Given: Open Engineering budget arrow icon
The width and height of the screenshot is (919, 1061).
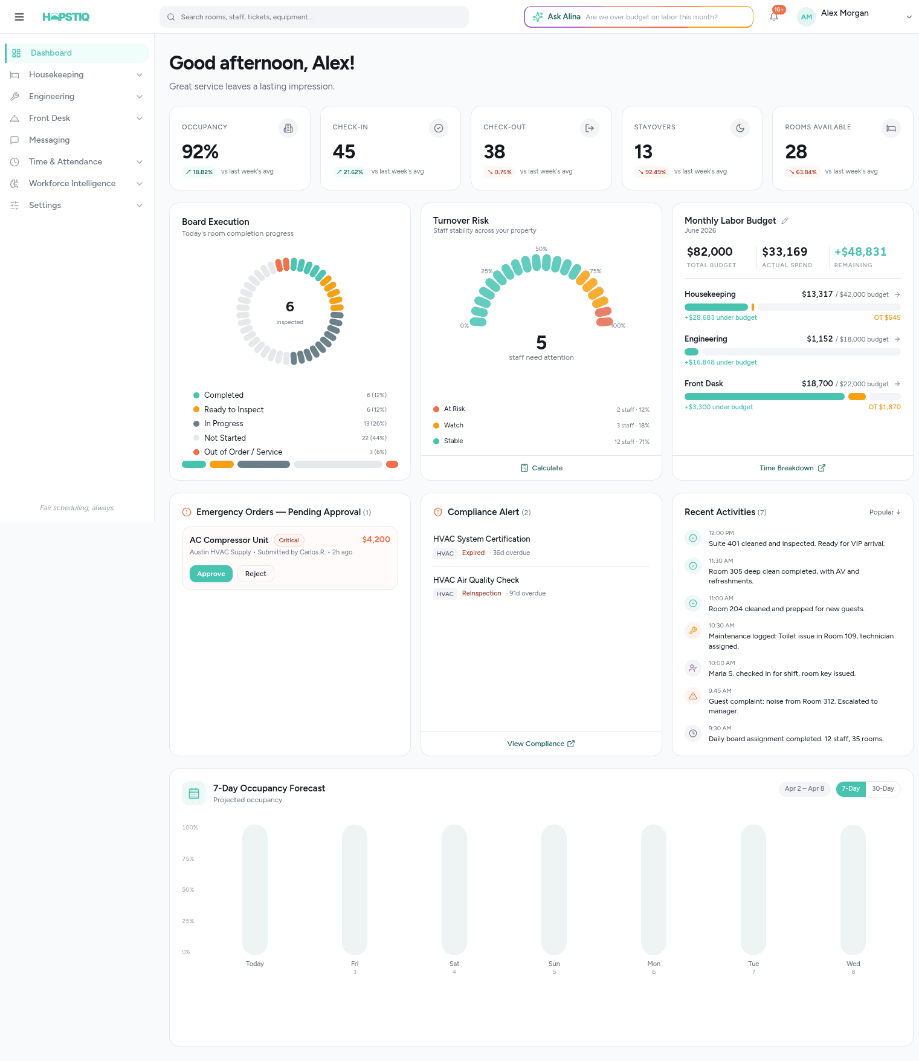Looking at the screenshot, I should 897,339.
